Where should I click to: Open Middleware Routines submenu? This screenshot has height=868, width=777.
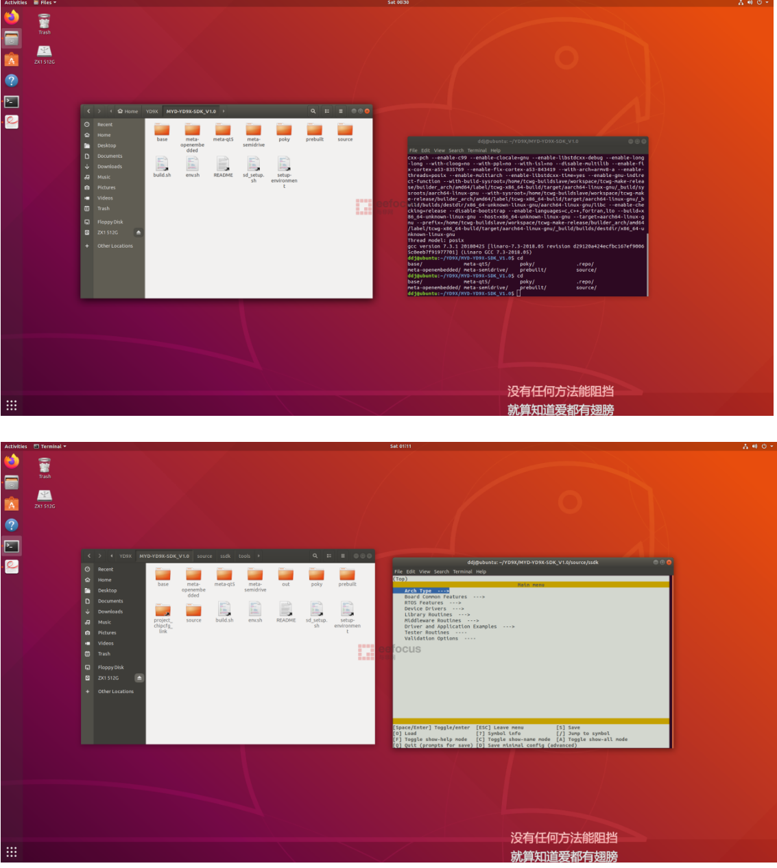pos(442,620)
